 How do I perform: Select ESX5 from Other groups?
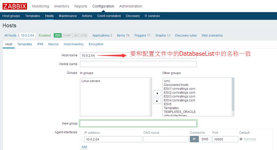pyautogui.click(x=167, y=104)
